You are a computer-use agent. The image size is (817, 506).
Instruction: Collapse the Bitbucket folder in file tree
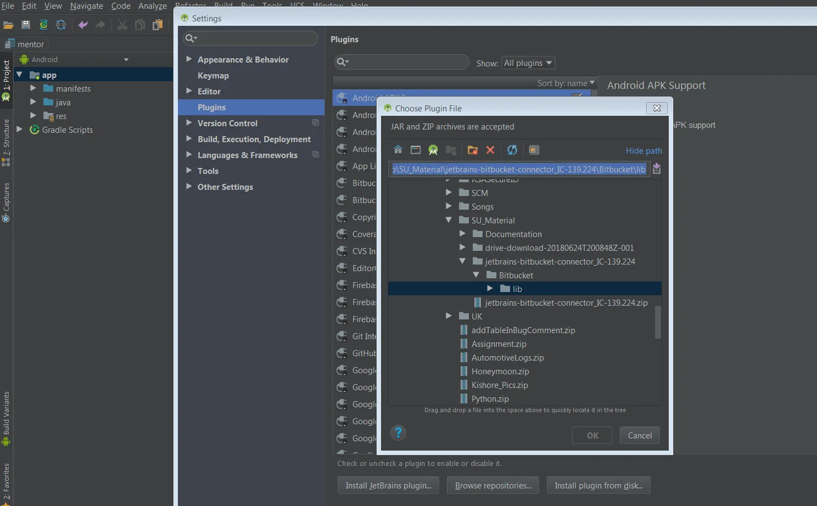476,274
